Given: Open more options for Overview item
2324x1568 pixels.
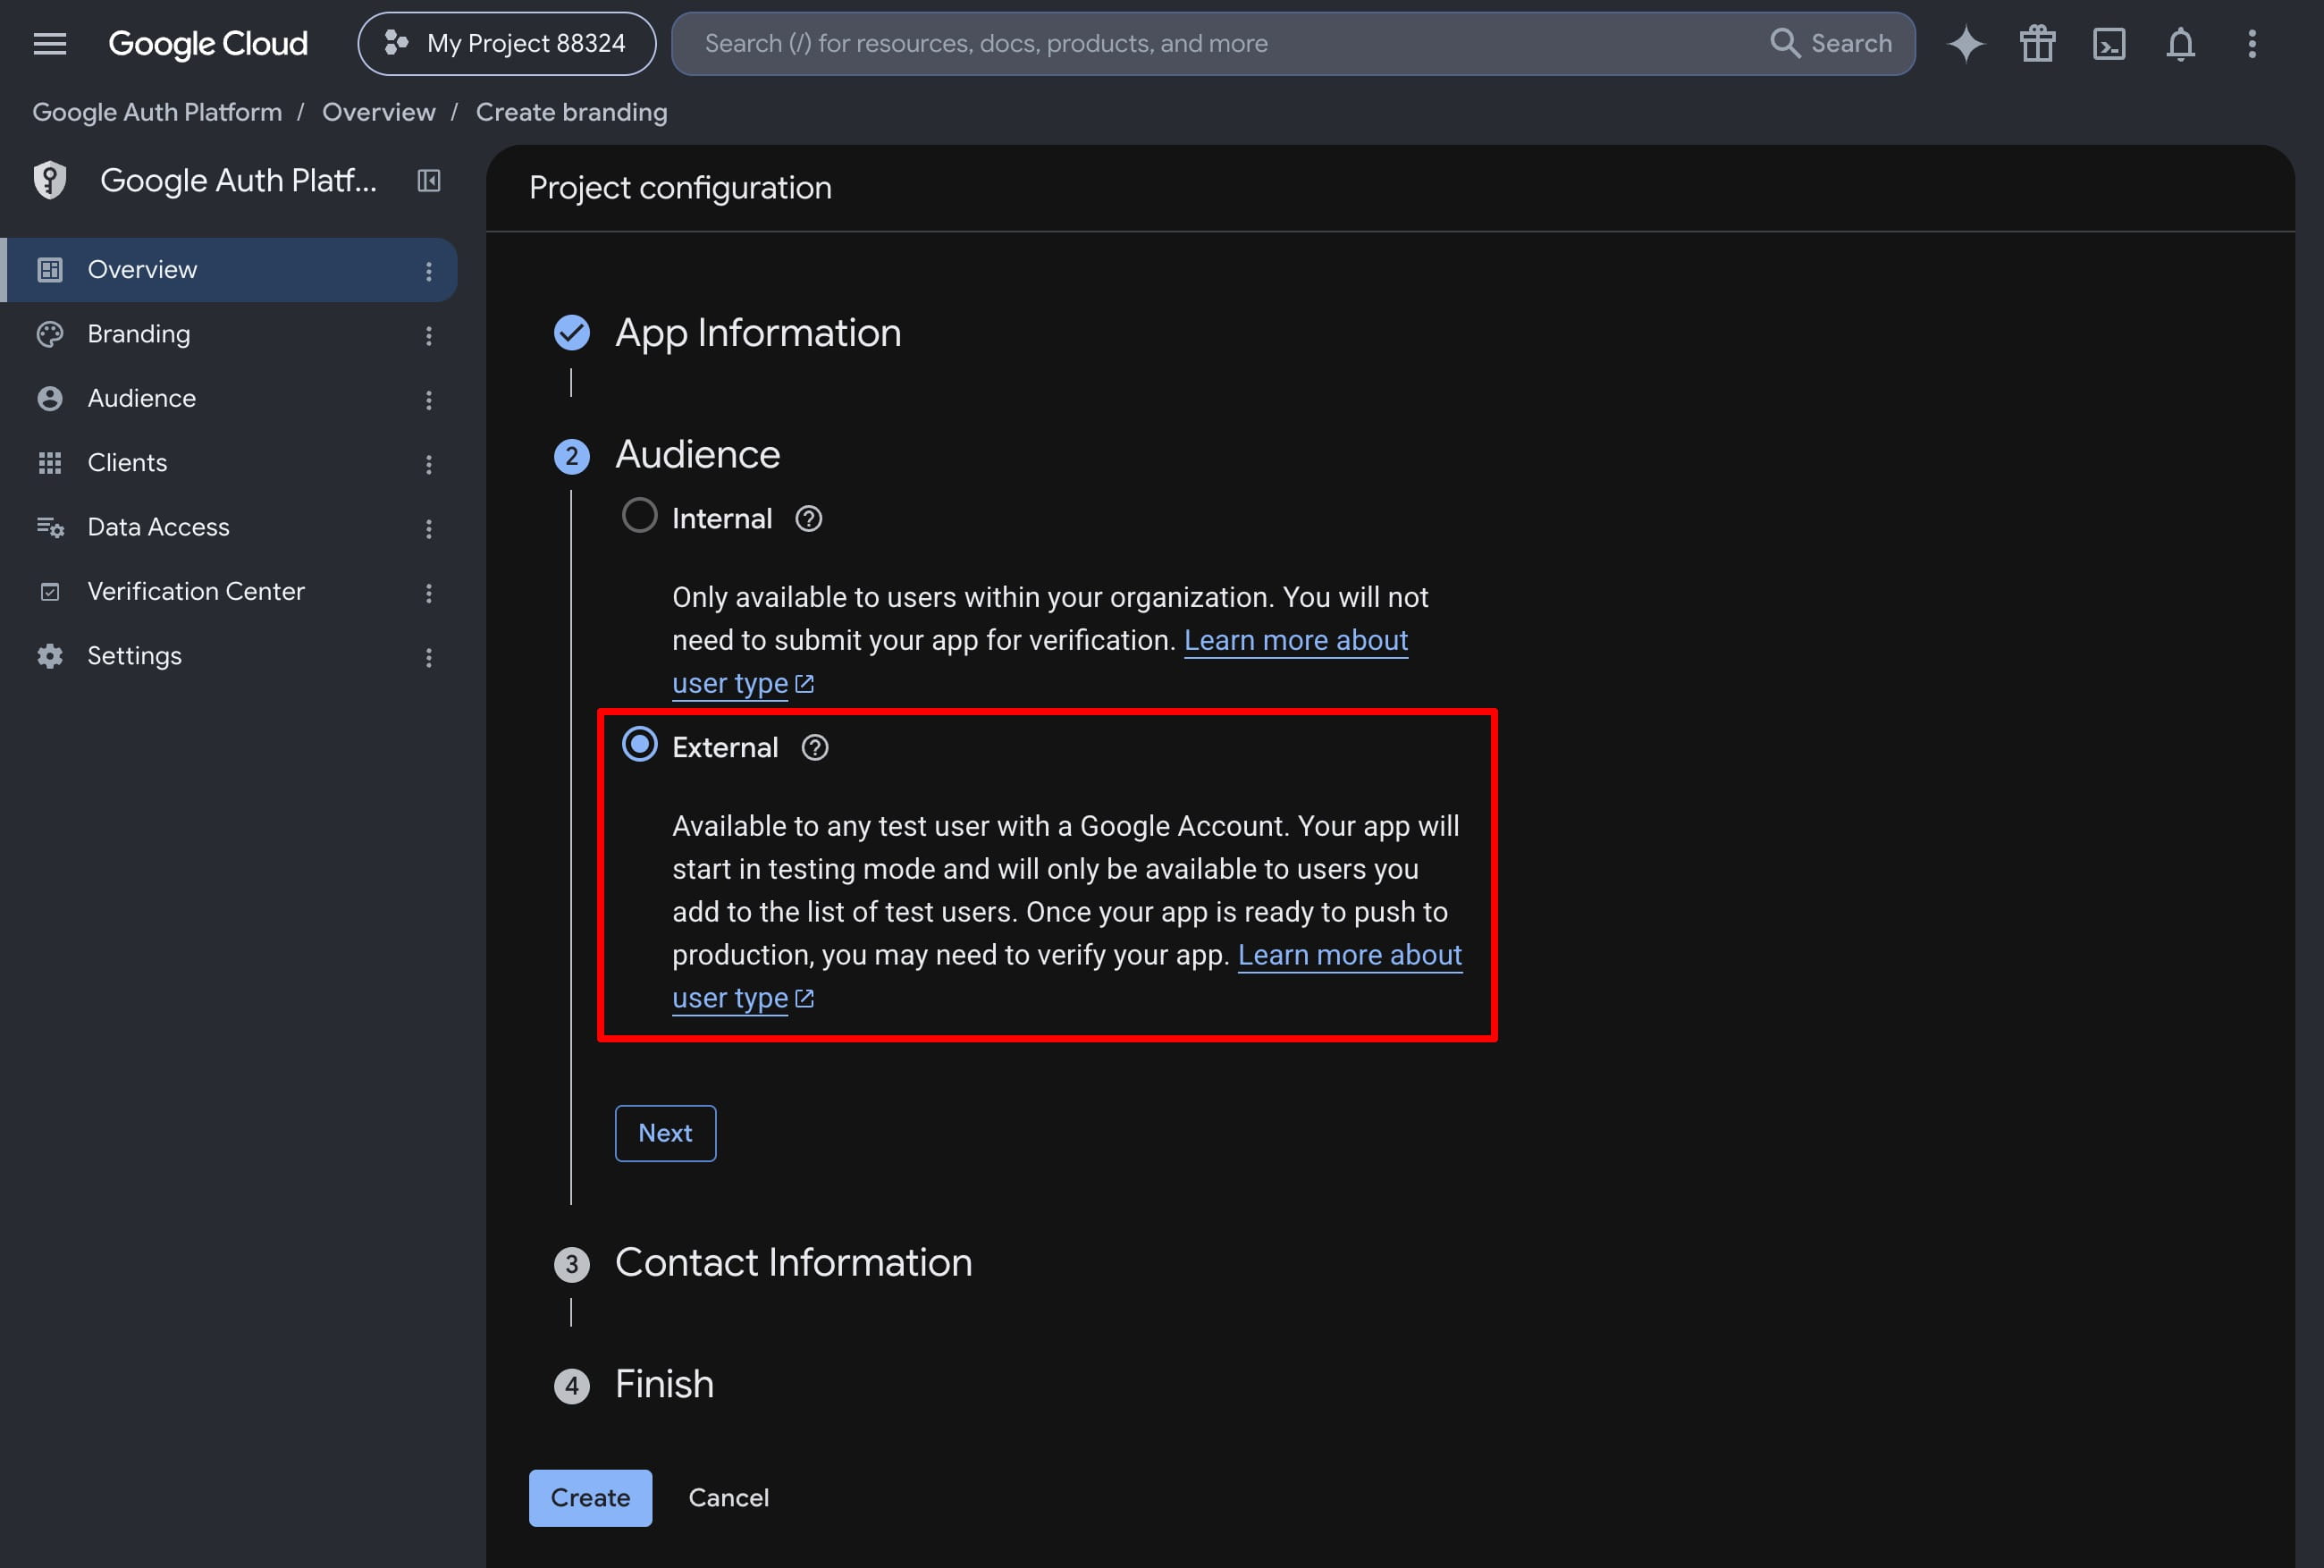Looking at the screenshot, I should pyautogui.click(x=429, y=271).
